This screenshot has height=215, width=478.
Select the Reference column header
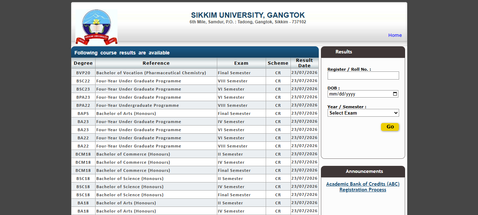[156, 63]
